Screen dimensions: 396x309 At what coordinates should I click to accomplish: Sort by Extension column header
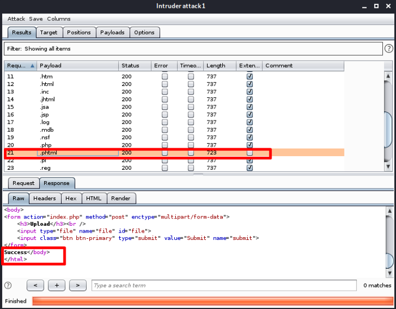click(x=249, y=66)
